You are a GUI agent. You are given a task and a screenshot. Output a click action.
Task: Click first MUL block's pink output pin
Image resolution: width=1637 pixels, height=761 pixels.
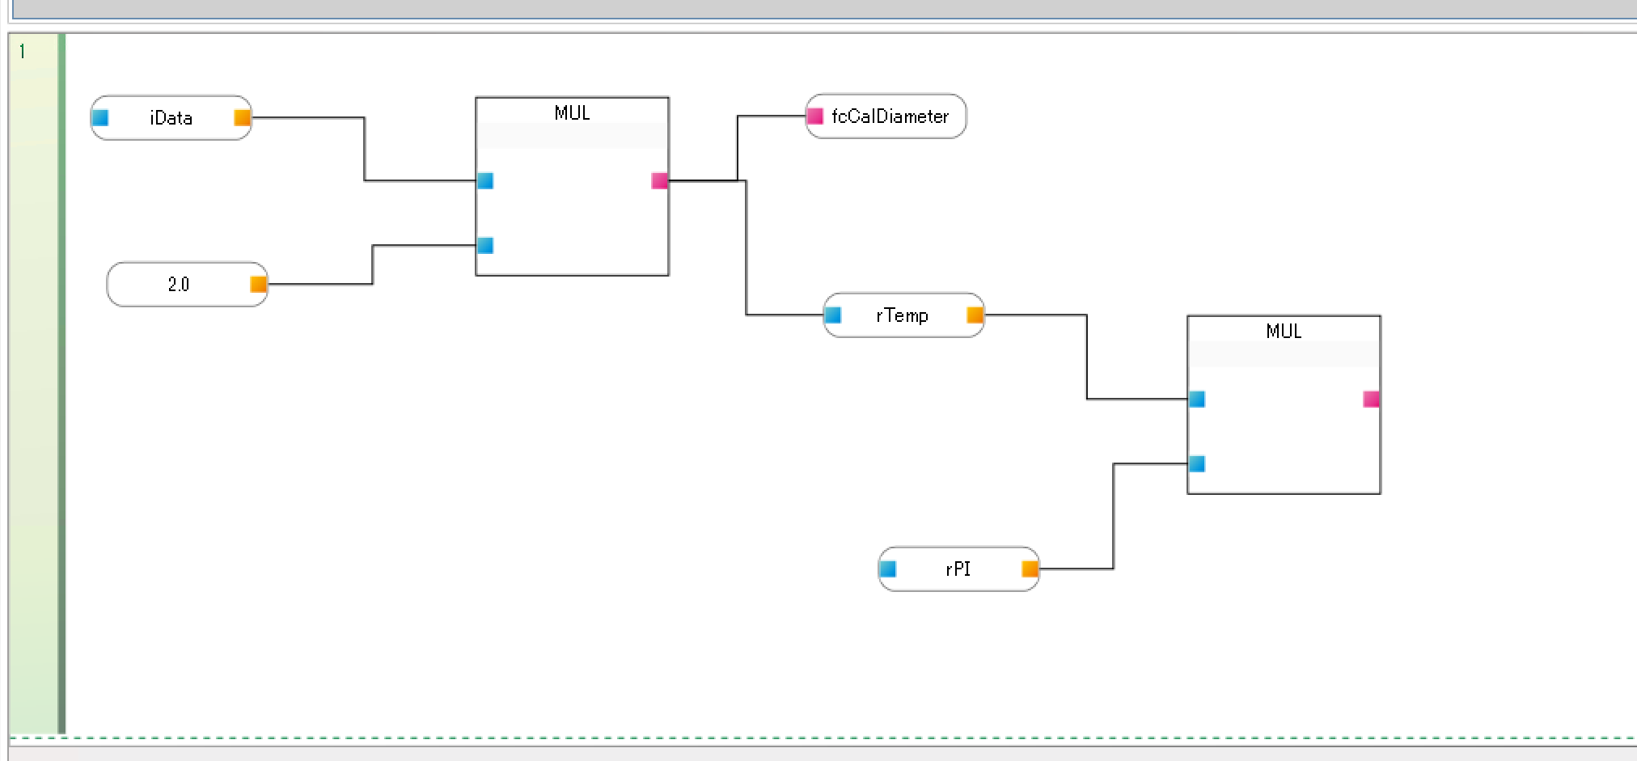coord(660,180)
